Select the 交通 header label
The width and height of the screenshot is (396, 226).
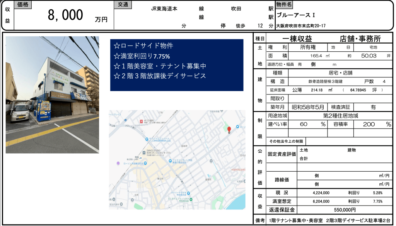click(123, 5)
